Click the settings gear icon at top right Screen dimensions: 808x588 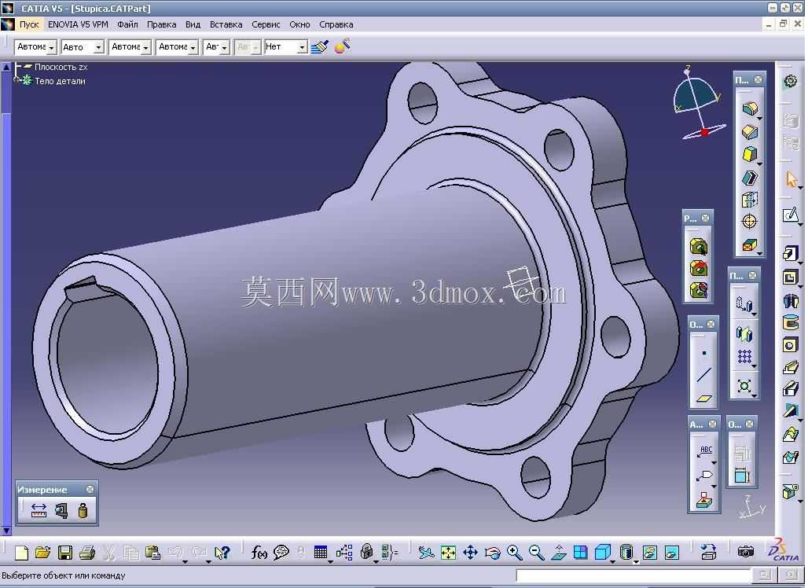pyautogui.click(x=791, y=81)
